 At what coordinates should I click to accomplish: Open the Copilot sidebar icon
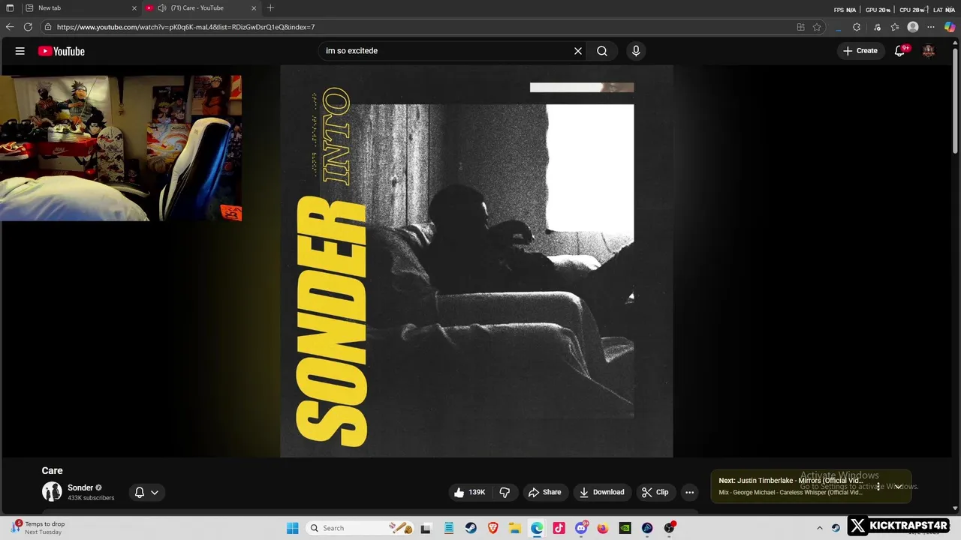click(x=950, y=27)
